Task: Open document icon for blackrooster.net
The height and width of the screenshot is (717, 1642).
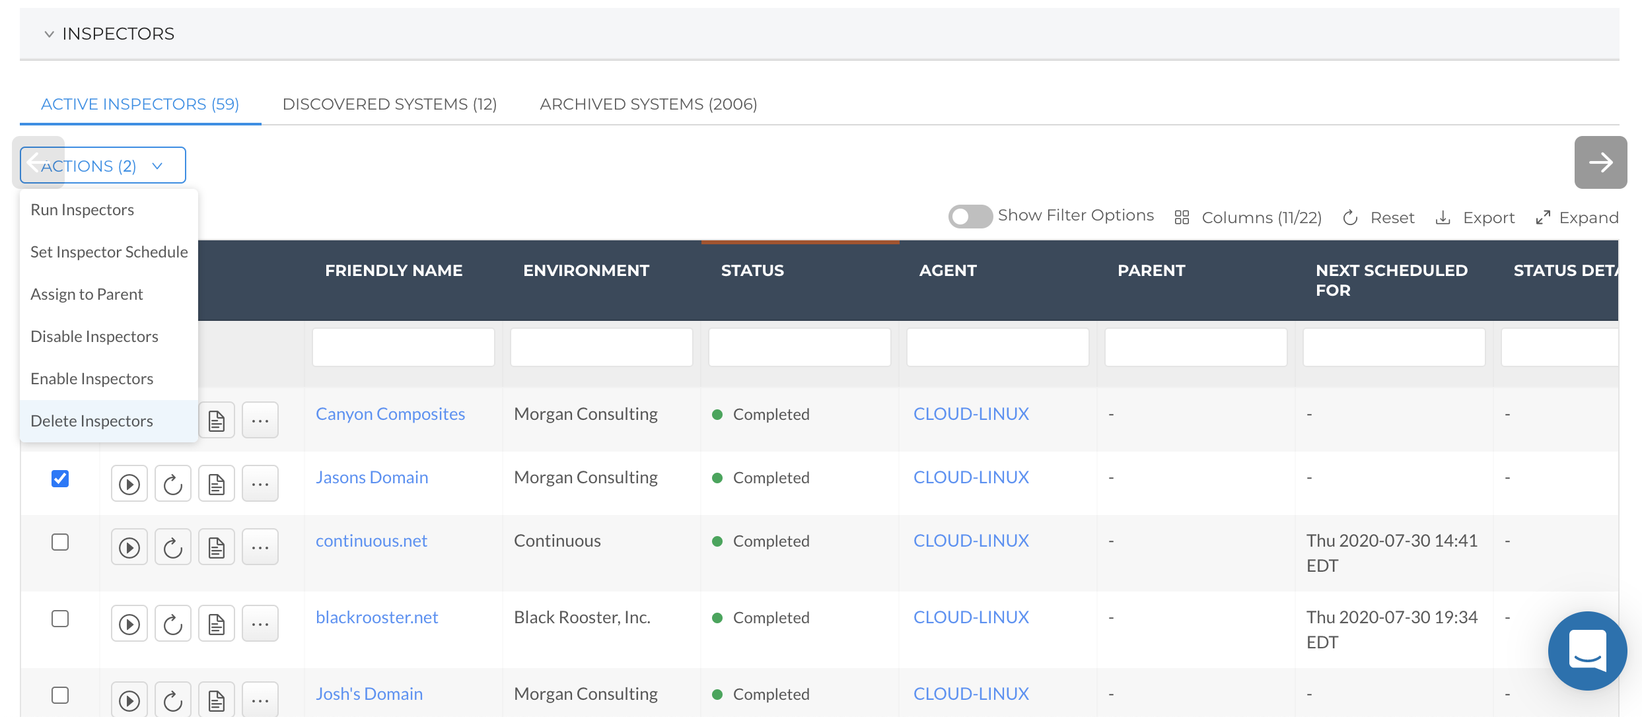Action: coord(217,624)
